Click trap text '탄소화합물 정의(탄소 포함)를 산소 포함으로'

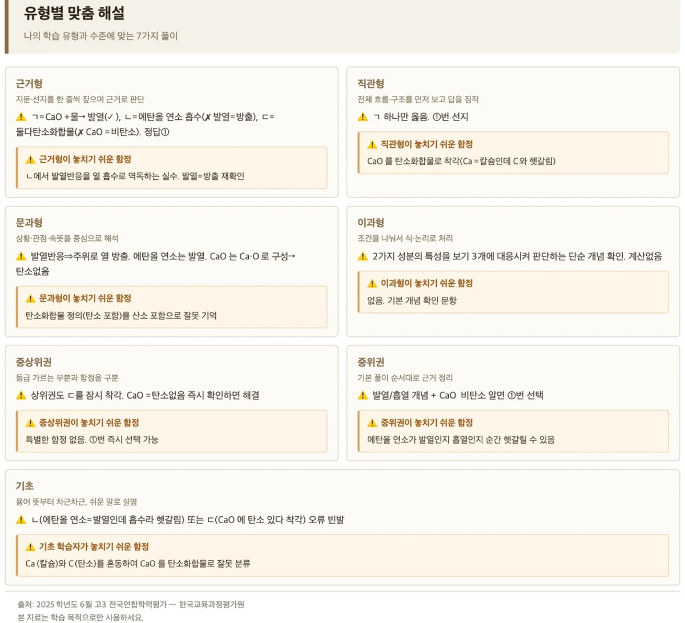tap(121, 315)
